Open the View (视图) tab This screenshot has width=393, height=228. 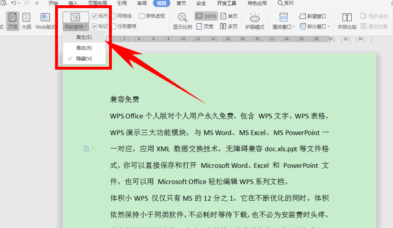(x=161, y=3)
